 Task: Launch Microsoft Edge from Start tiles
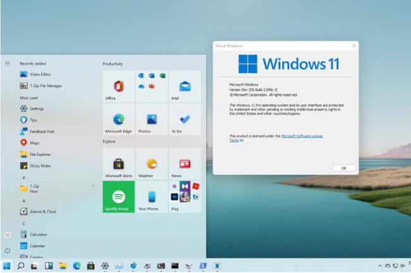[x=118, y=120]
